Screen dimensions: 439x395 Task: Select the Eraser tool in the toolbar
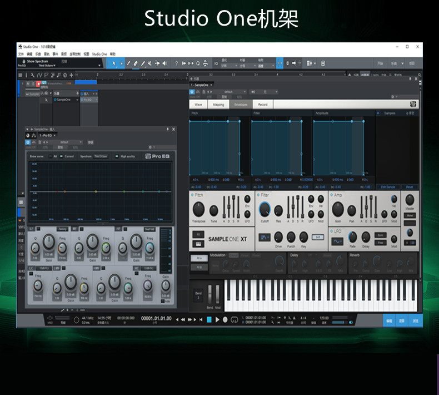coord(136,63)
